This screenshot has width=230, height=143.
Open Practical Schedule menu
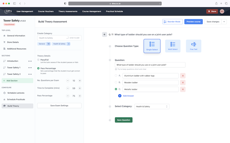pos(114,11)
